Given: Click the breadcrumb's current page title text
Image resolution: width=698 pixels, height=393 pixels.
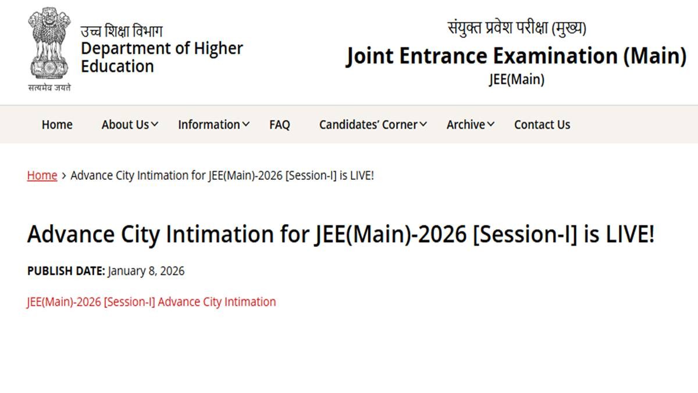Looking at the screenshot, I should click(222, 175).
